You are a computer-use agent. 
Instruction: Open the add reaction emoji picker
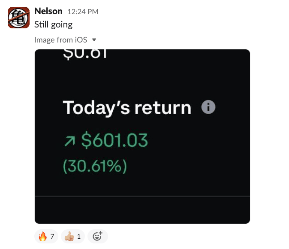click(x=98, y=236)
